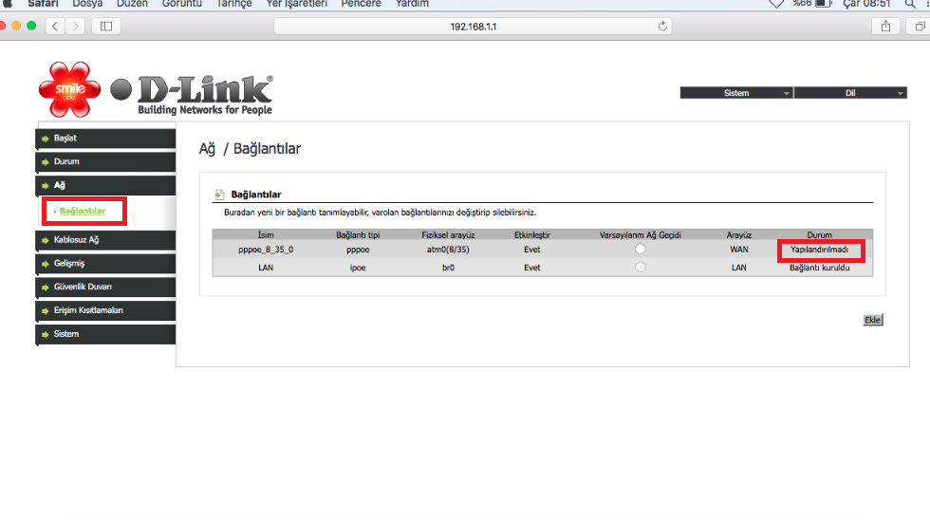The height and width of the screenshot is (520, 930).
Task: Open the LAN connection name entry
Action: point(266,268)
